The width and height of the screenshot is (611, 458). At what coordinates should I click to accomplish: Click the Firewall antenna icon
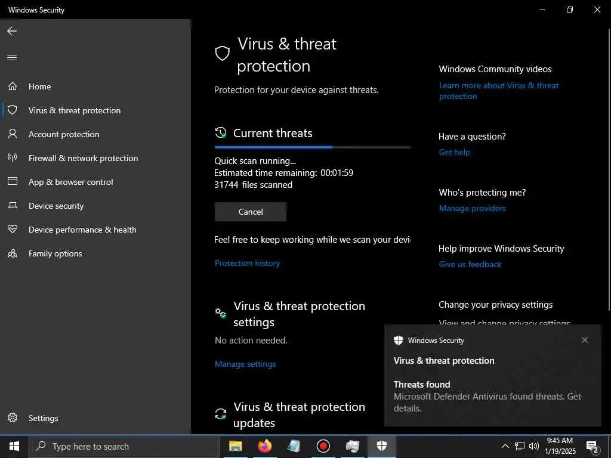13,157
